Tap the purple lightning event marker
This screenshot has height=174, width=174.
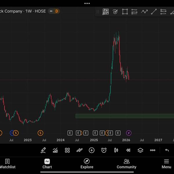[129, 133]
